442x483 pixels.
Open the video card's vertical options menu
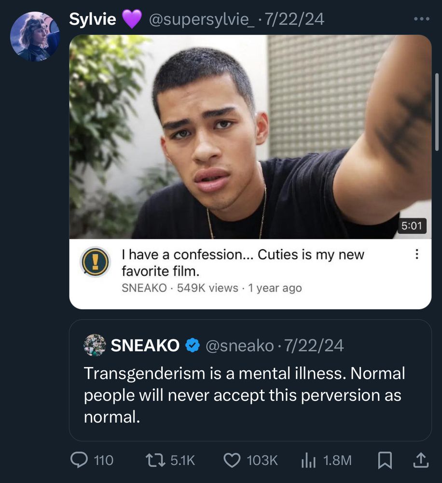[417, 254]
